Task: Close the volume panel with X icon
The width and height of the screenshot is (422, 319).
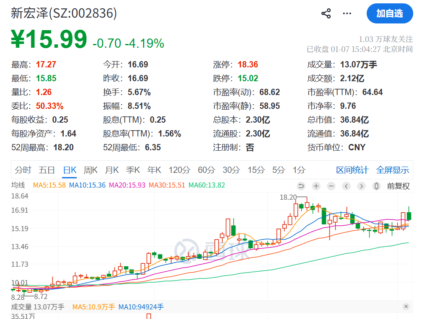Action: [x=406, y=306]
